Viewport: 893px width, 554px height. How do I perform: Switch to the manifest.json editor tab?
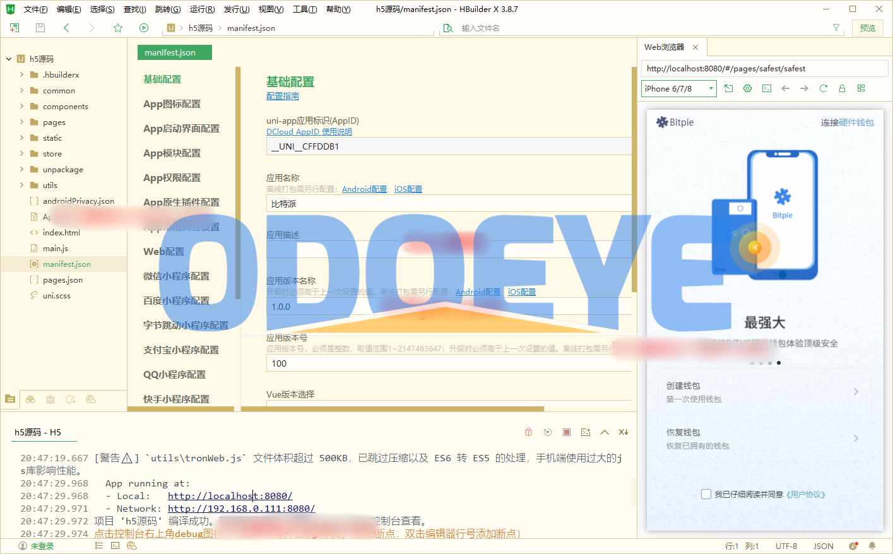[x=175, y=52]
